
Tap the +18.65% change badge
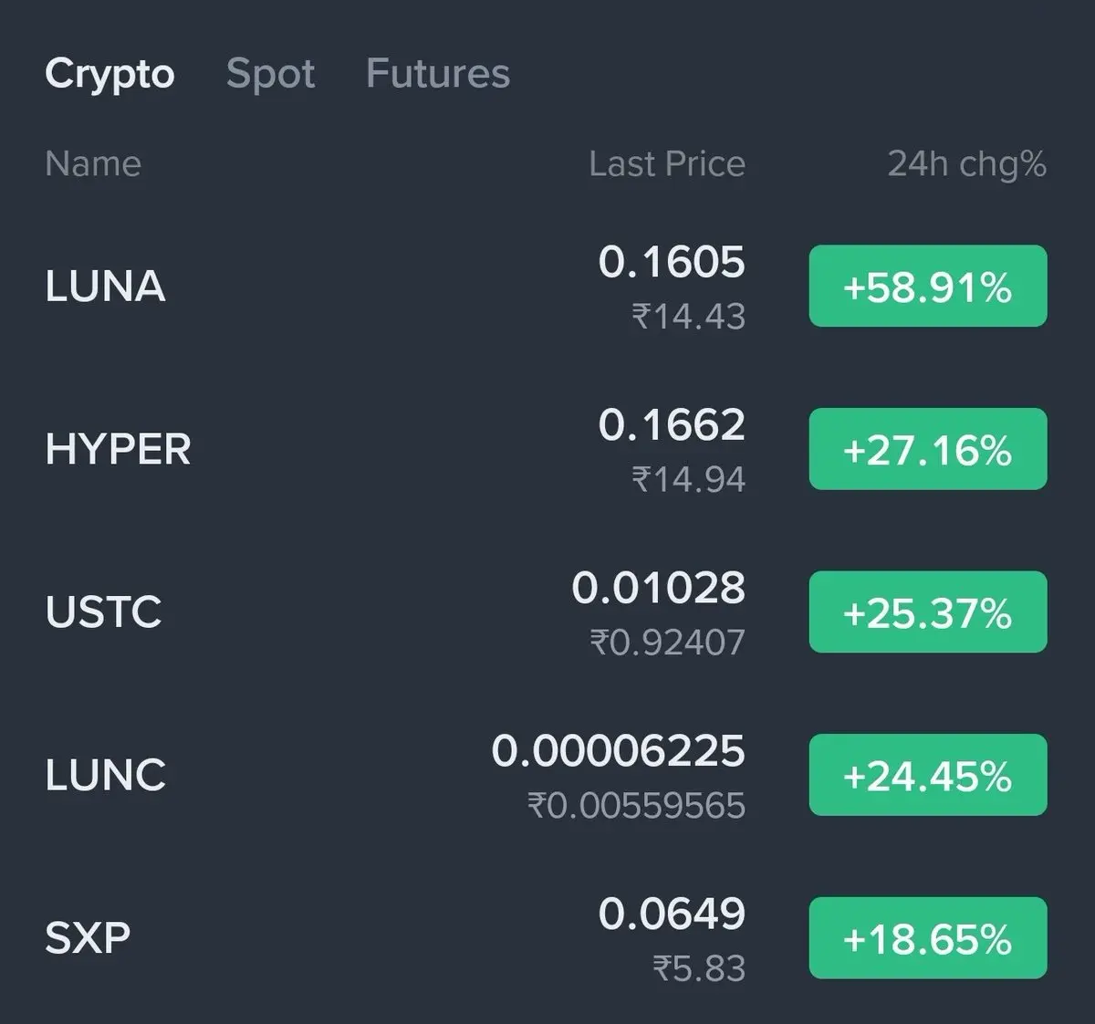click(x=928, y=938)
